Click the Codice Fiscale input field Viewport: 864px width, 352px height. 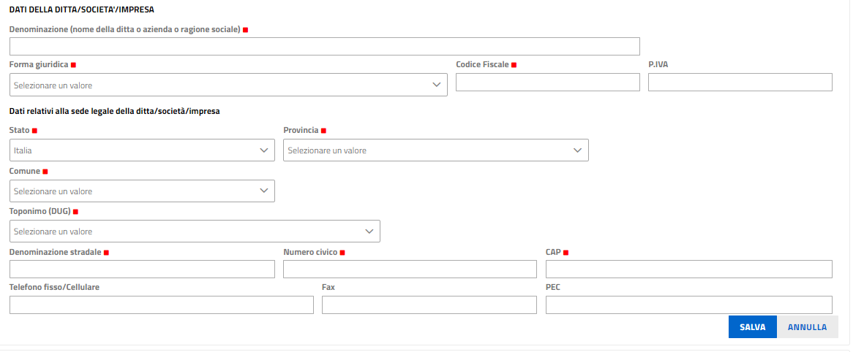(x=548, y=82)
